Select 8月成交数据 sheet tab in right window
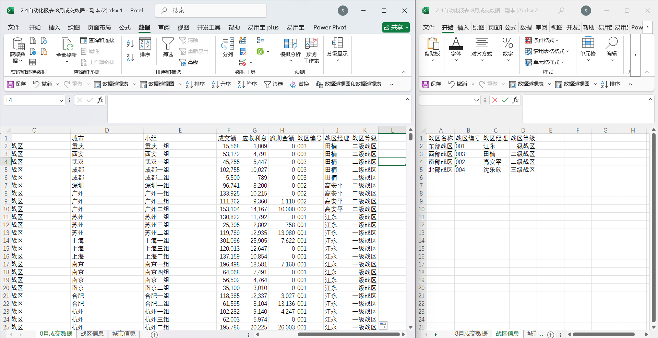This screenshot has width=658, height=338. (471, 334)
